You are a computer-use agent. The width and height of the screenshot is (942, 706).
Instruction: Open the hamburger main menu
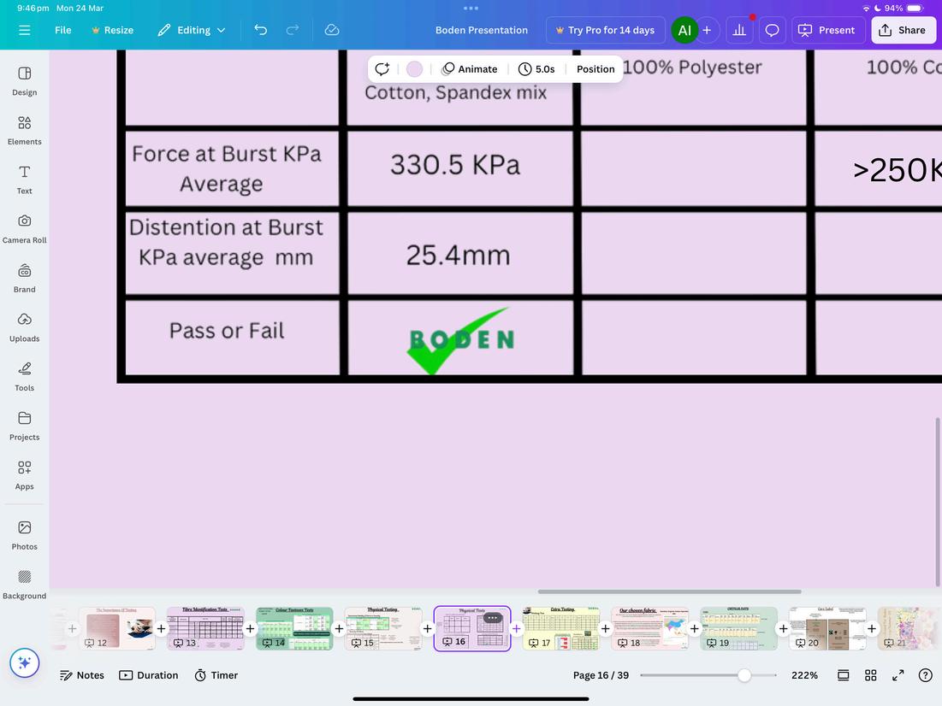(x=25, y=30)
